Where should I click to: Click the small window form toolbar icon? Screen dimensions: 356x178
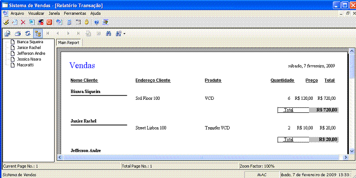click(78, 22)
